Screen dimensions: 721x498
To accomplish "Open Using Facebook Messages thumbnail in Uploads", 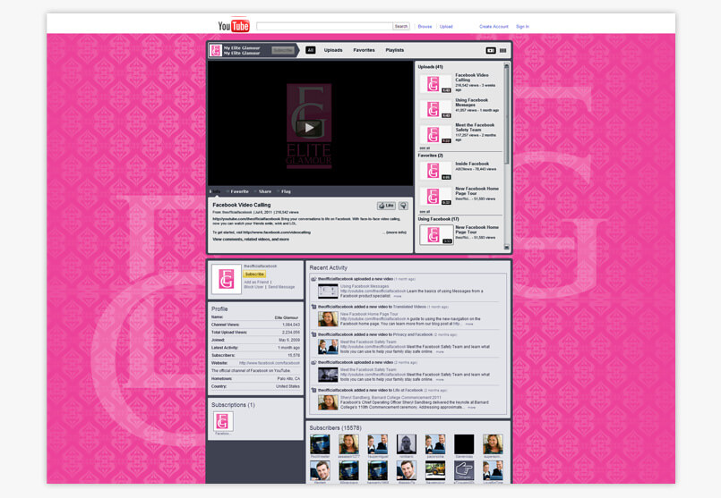I will (x=435, y=109).
